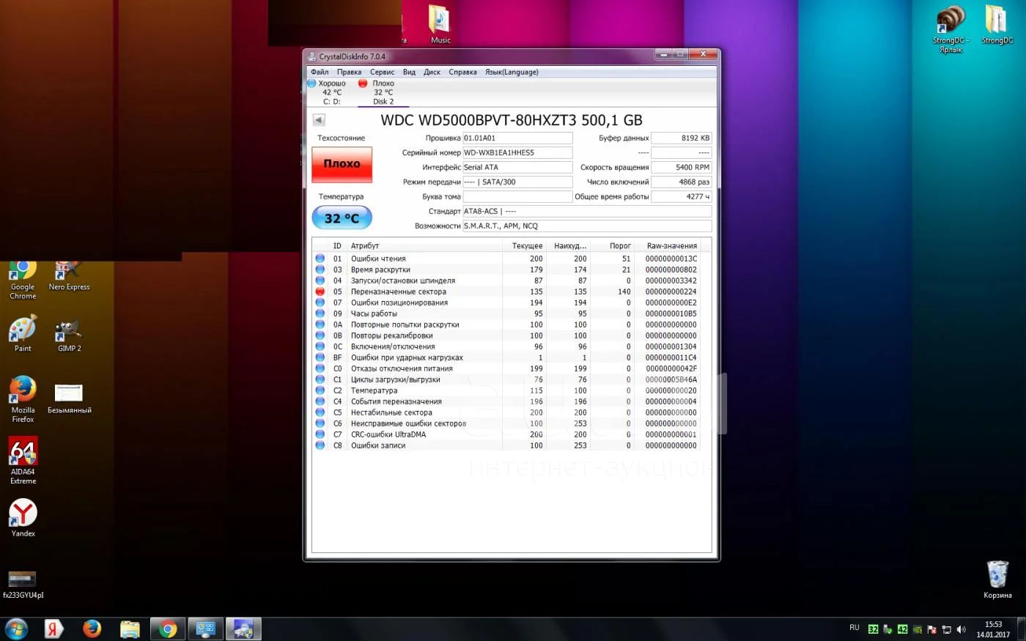Select the Disk 2 Плохо drive tab

pos(383,92)
